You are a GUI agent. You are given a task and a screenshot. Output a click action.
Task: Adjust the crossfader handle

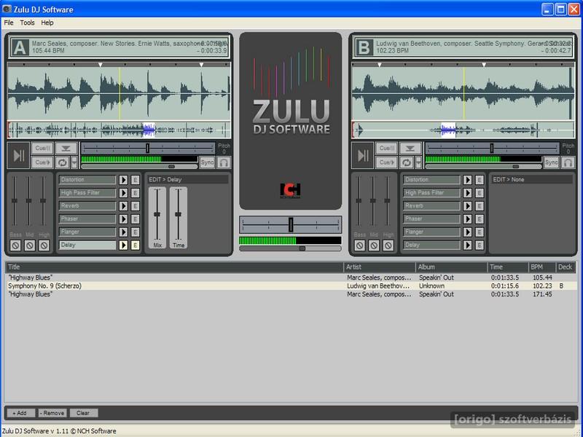tap(291, 225)
